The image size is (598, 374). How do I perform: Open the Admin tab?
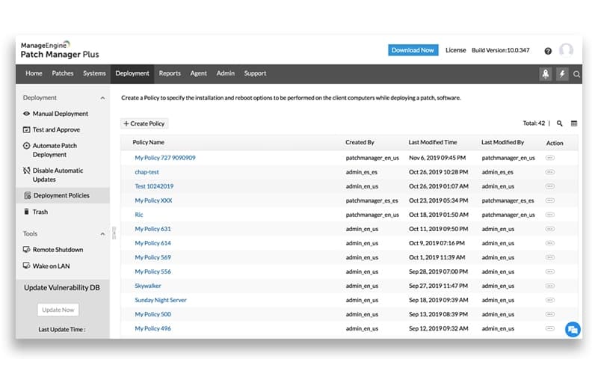(226, 73)
